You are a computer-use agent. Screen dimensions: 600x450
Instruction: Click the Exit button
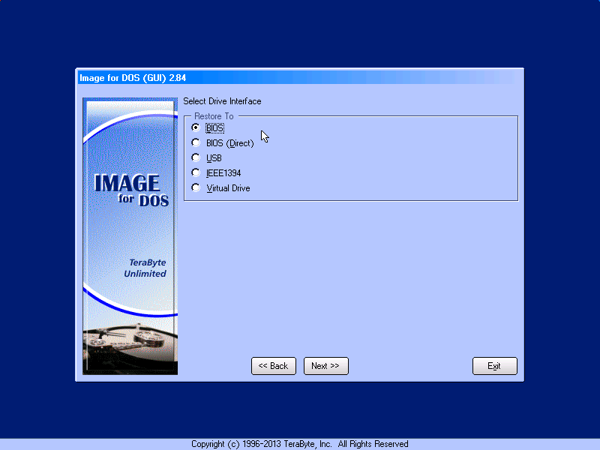click(x=494, y=366)
